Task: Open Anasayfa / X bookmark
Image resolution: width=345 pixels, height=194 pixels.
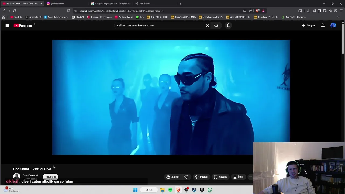Action: point(33,17)
